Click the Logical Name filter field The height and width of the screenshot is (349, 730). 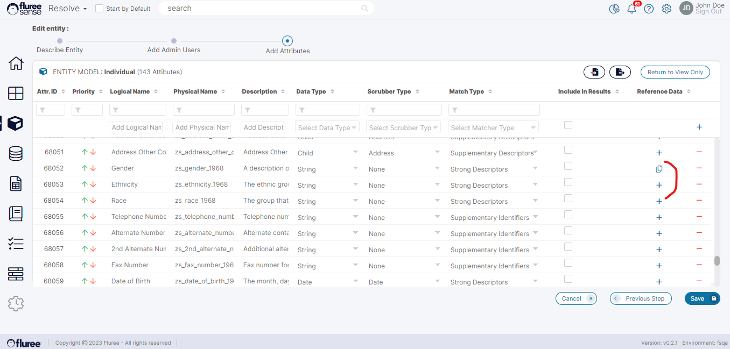tap(137, 110)
